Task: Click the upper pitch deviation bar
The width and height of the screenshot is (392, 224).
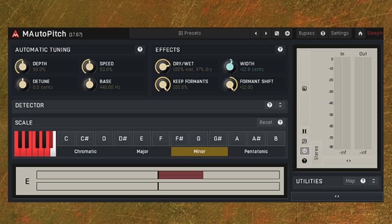Action: [x=158, y=175]
